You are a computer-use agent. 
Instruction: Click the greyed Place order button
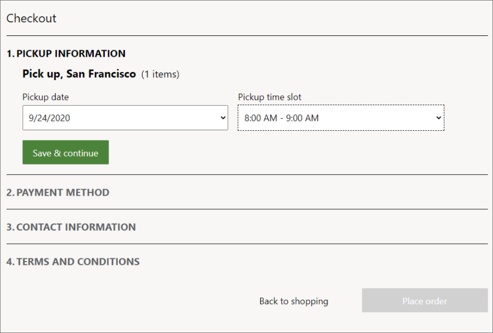(425, 300)
